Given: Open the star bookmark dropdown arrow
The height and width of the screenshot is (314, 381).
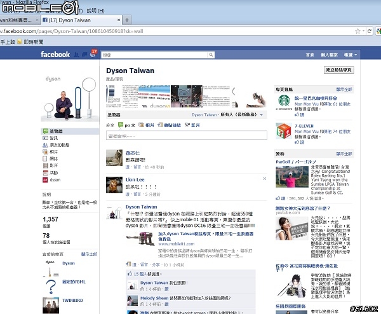Looking at the screenshot, I should pyautogui.click(x=363, y=31).
